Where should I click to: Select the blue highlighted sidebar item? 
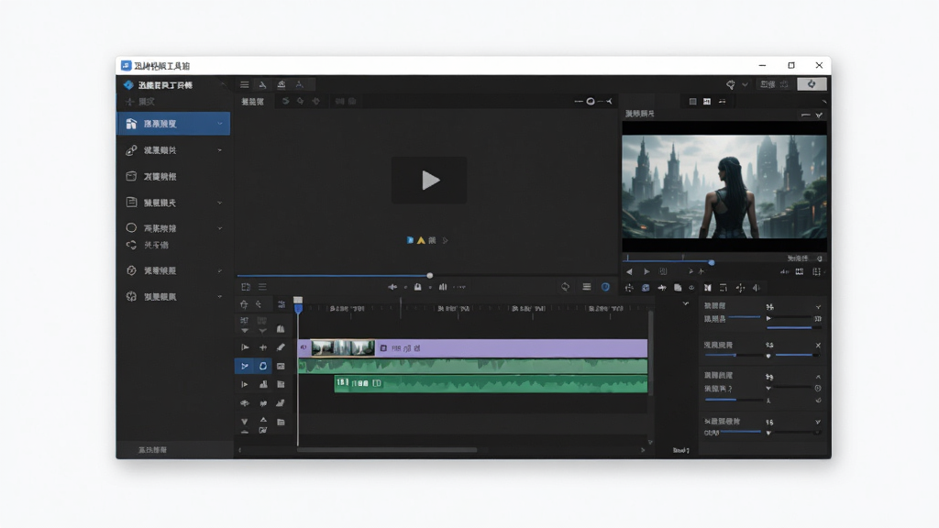(173, 124)
